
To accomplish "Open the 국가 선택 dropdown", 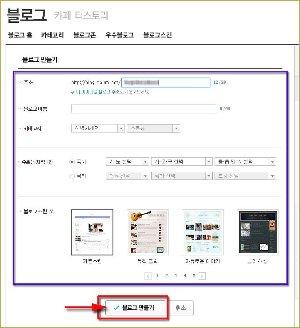I will coord(182,176).
